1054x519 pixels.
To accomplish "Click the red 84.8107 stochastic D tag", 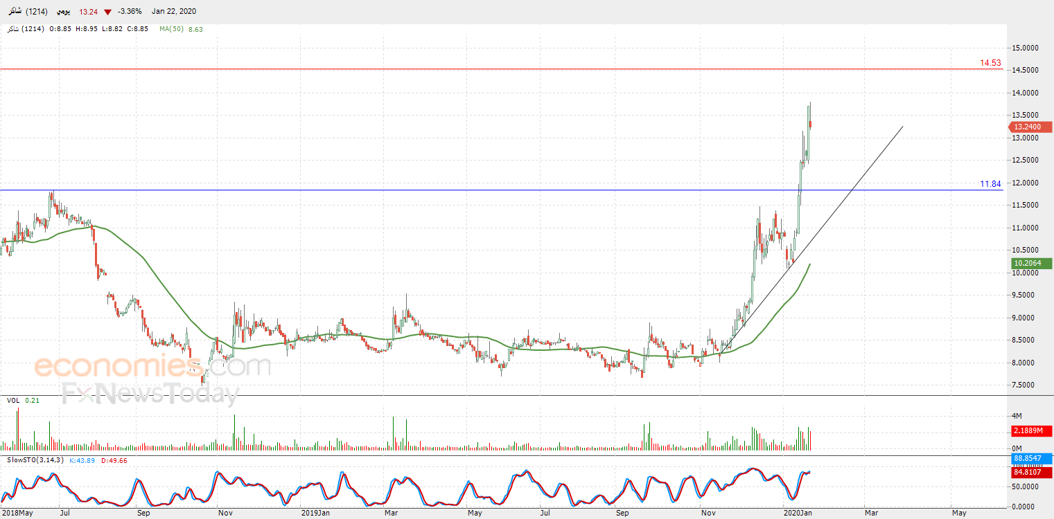I will pos(1030,474).
